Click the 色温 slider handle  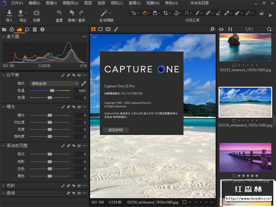coord(52,91)
